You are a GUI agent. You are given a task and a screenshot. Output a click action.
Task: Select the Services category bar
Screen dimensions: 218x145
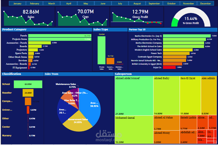tap(30, 60)
